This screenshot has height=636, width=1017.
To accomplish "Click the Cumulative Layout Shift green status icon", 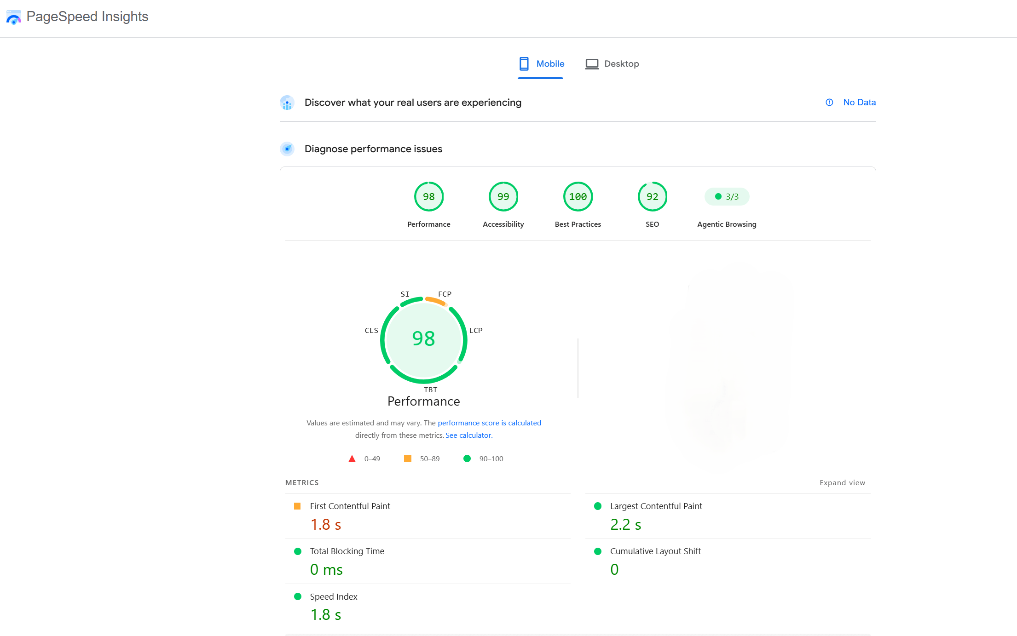I will [x=598, y=551].
